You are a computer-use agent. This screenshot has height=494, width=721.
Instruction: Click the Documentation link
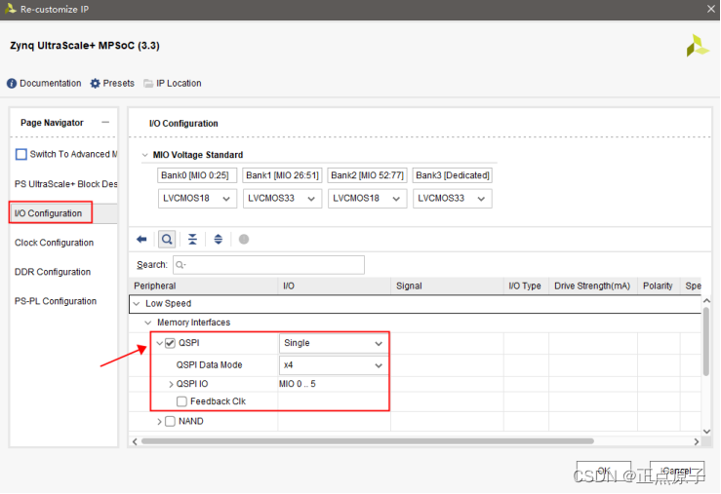click(x=51, y=83)
